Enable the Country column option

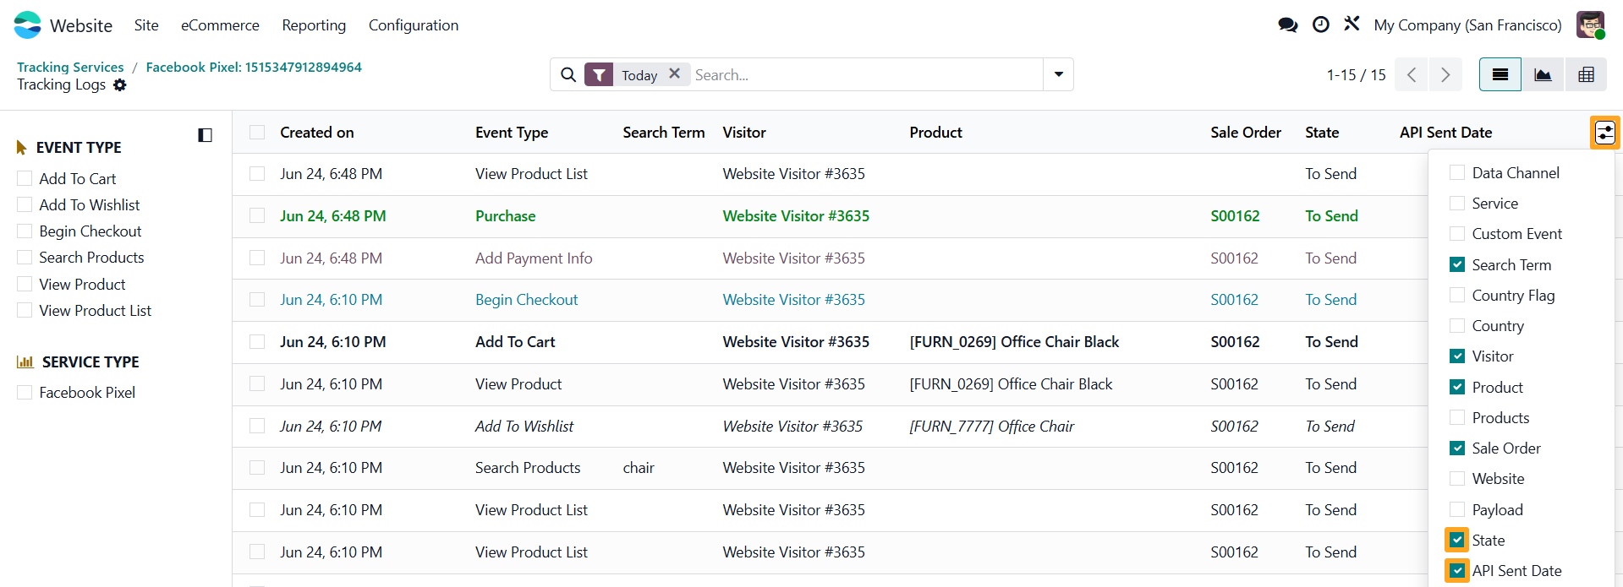1457,326
